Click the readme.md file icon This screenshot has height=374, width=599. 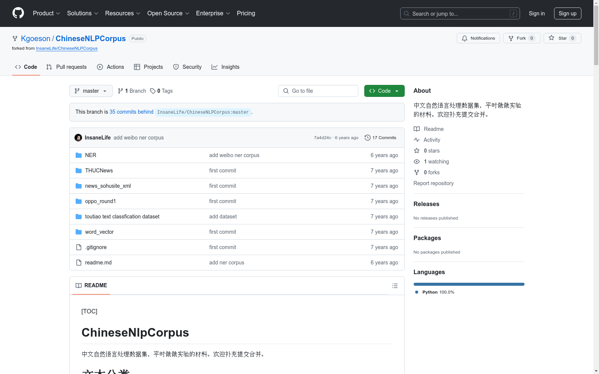click(79, 263)
